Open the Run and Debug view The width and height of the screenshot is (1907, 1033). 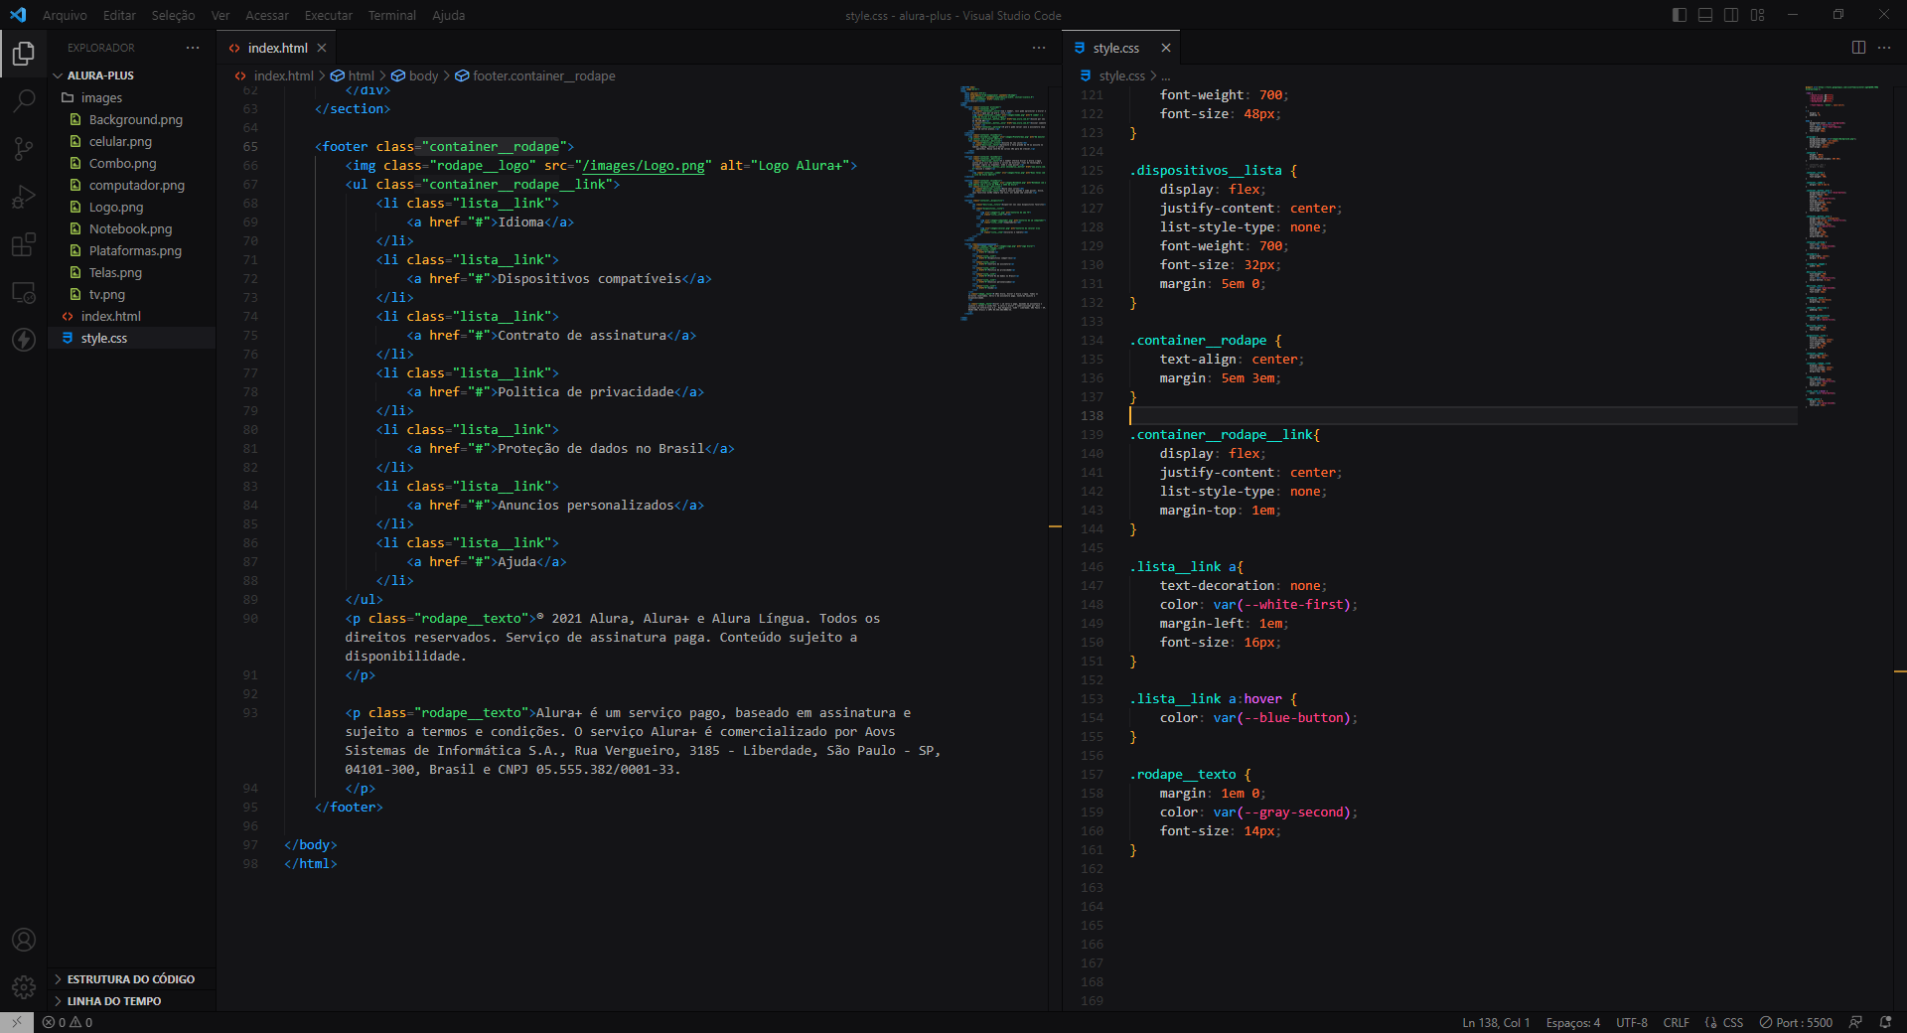[x=24, y=197]
